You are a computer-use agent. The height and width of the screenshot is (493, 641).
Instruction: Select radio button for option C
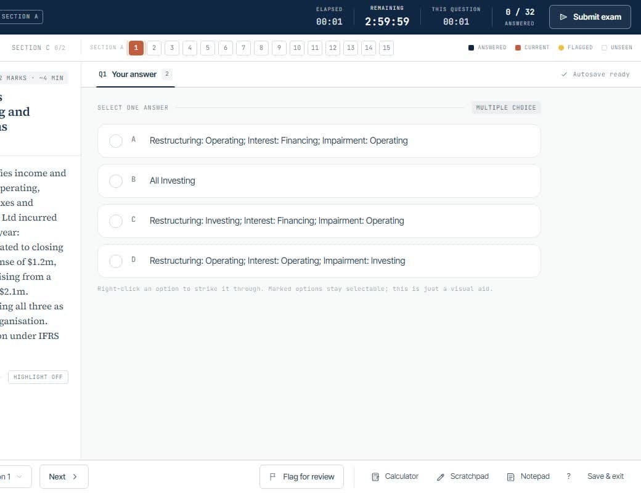tap(116, 221)
